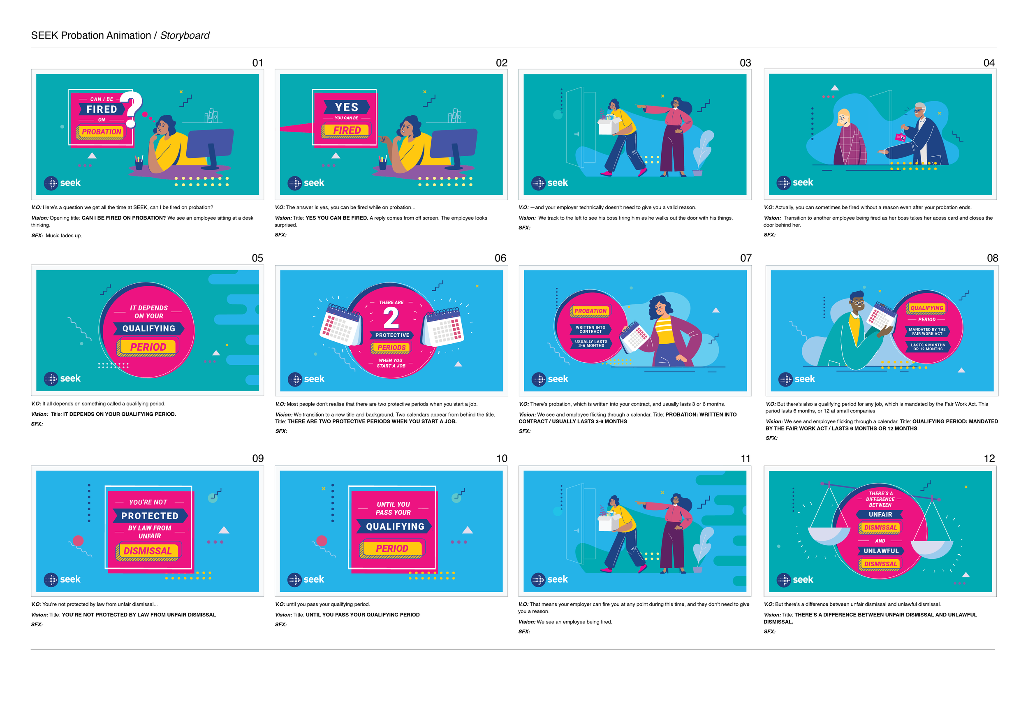Click V.O. text 'There's probation, which is written into'
The image size is (1028, 727).
click(622, 404)
